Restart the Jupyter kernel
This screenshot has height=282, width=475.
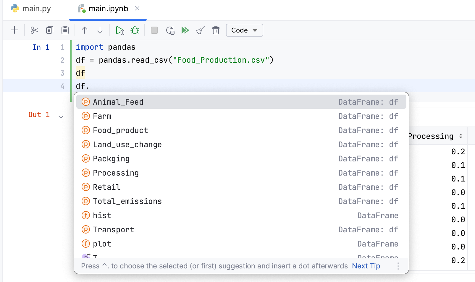point(170,30)
